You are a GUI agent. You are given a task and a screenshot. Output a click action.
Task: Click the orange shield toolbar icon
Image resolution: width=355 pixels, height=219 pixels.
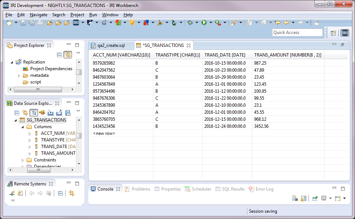132,23
